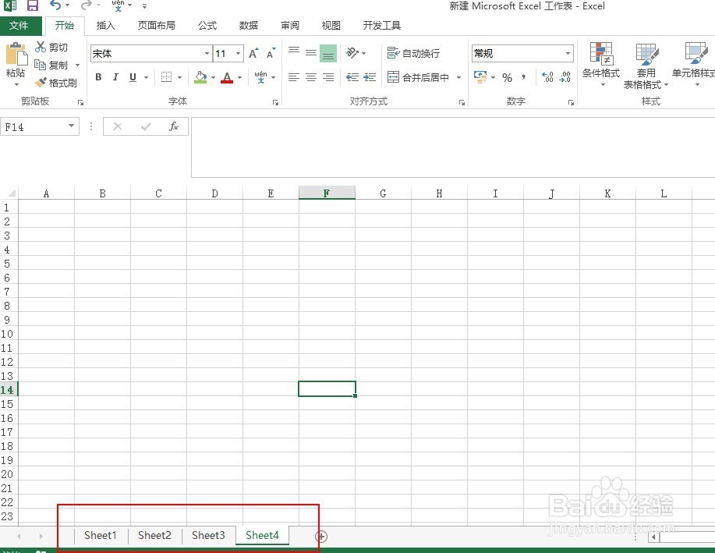
Task: Toggle Underline formatting
Action: tap(133, 77)
